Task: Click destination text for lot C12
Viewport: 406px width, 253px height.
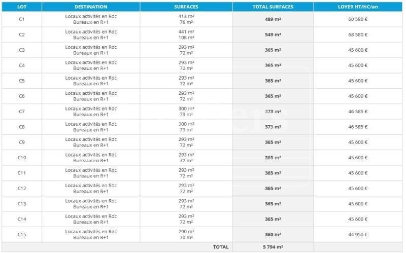Action: [x=91, y=188]
